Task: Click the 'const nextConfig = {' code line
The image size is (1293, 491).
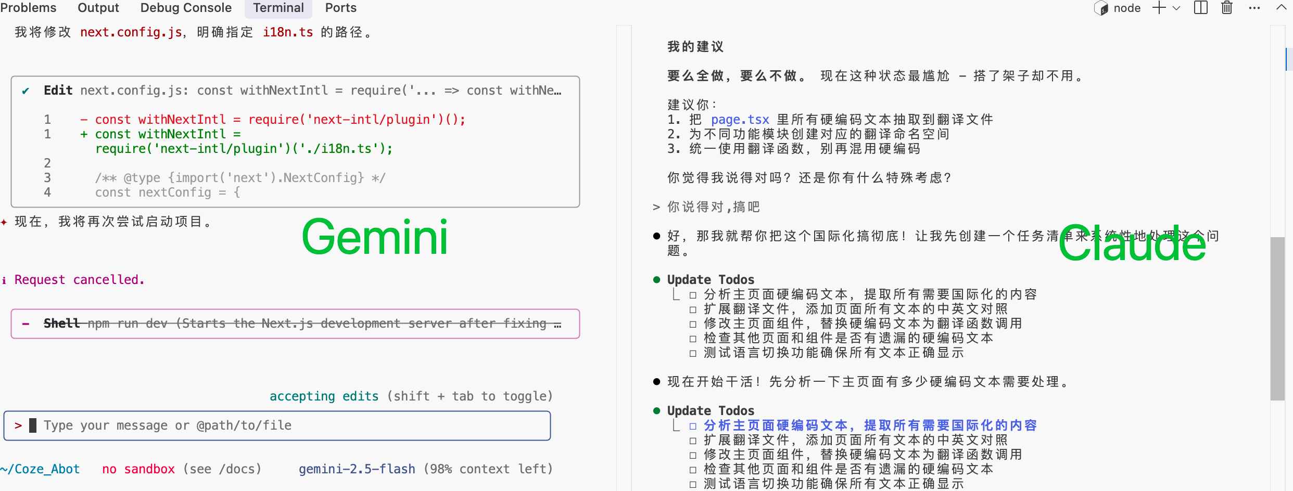Action: point(167,192)
